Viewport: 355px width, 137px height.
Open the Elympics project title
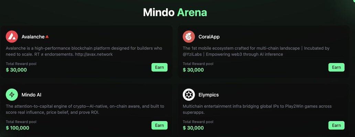click(x=208, y=95)
